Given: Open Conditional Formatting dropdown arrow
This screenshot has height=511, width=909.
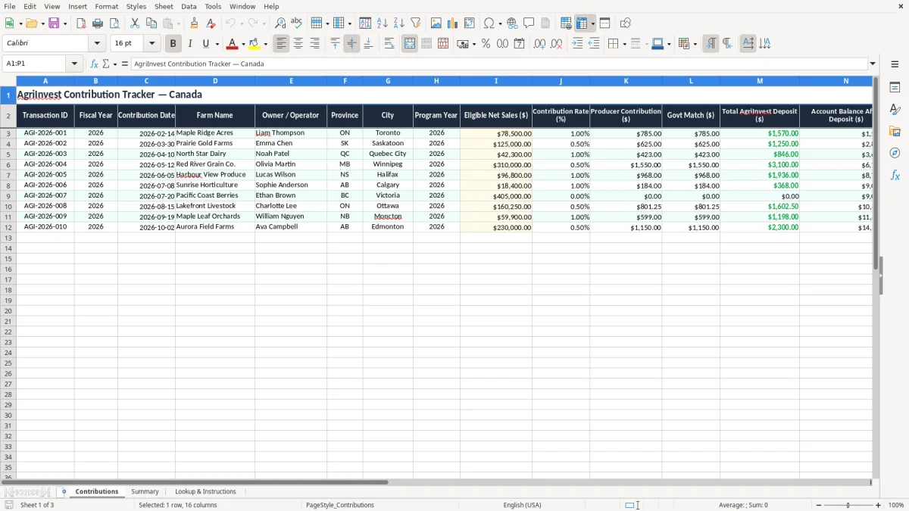Looking at the screenshot, I should tap(695, 44).
